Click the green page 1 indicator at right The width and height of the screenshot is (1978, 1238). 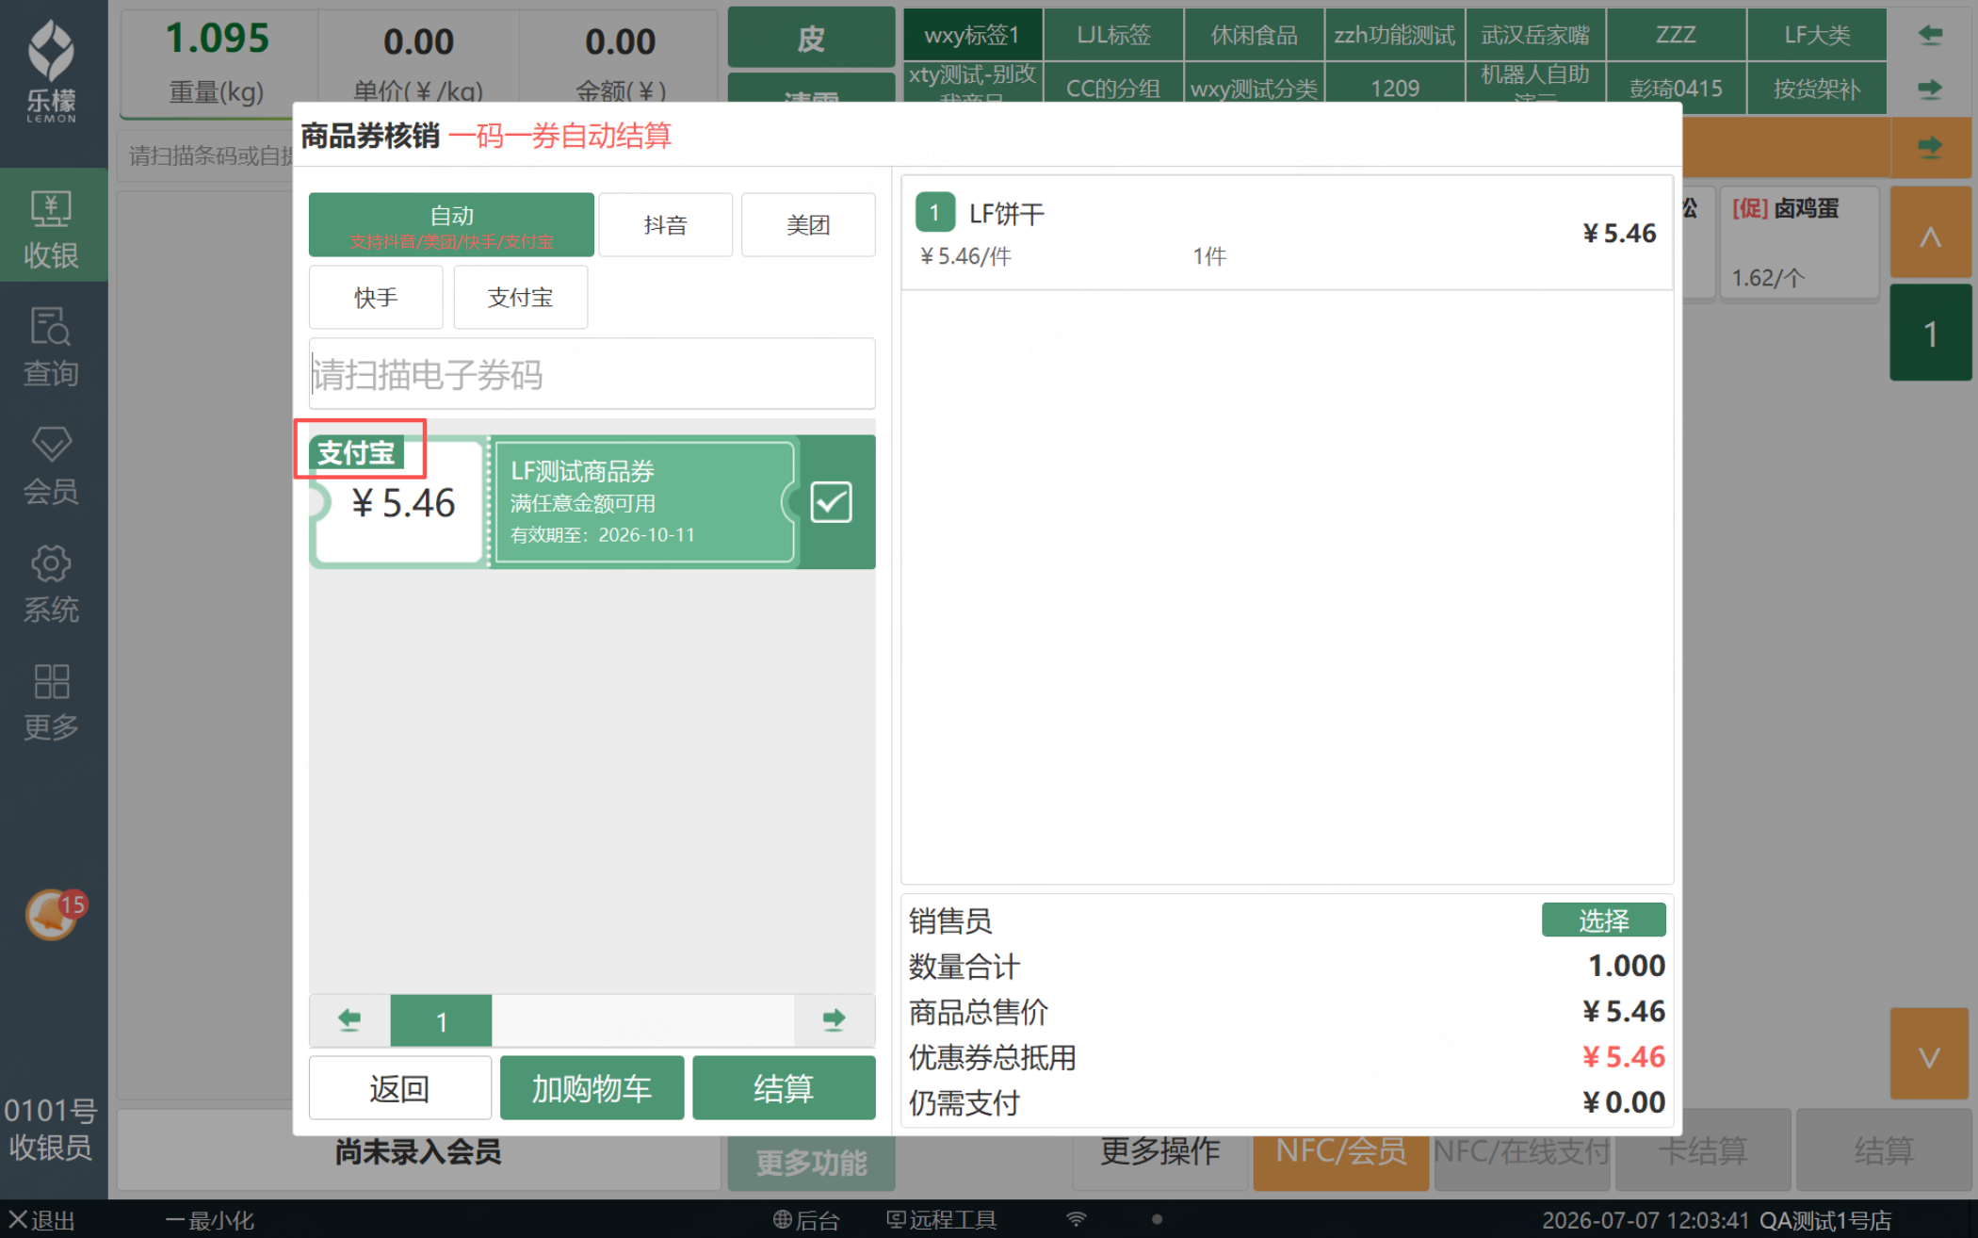[1930, 334]
